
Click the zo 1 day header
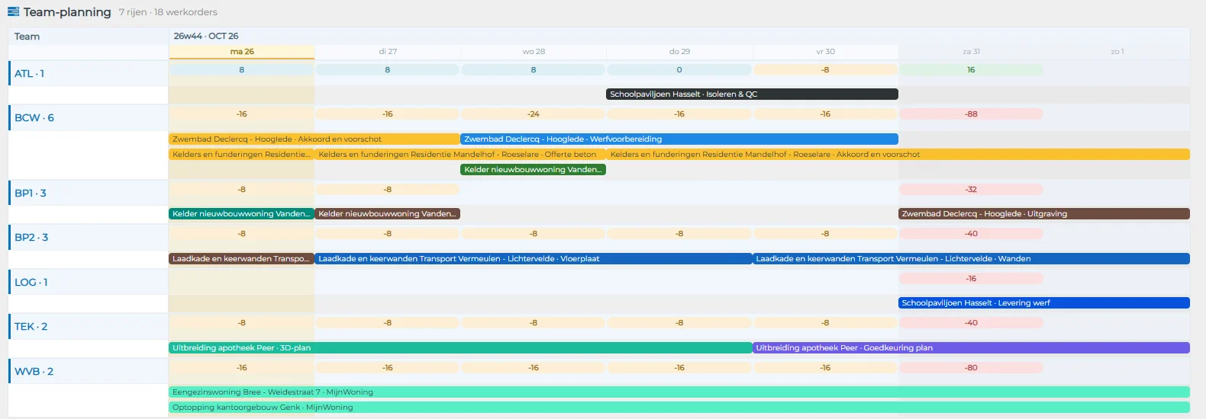[1117, 52]
